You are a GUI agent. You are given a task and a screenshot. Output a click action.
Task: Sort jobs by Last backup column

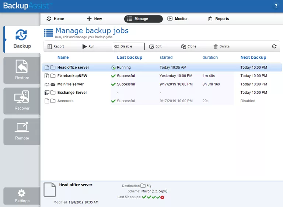[129, 57]
